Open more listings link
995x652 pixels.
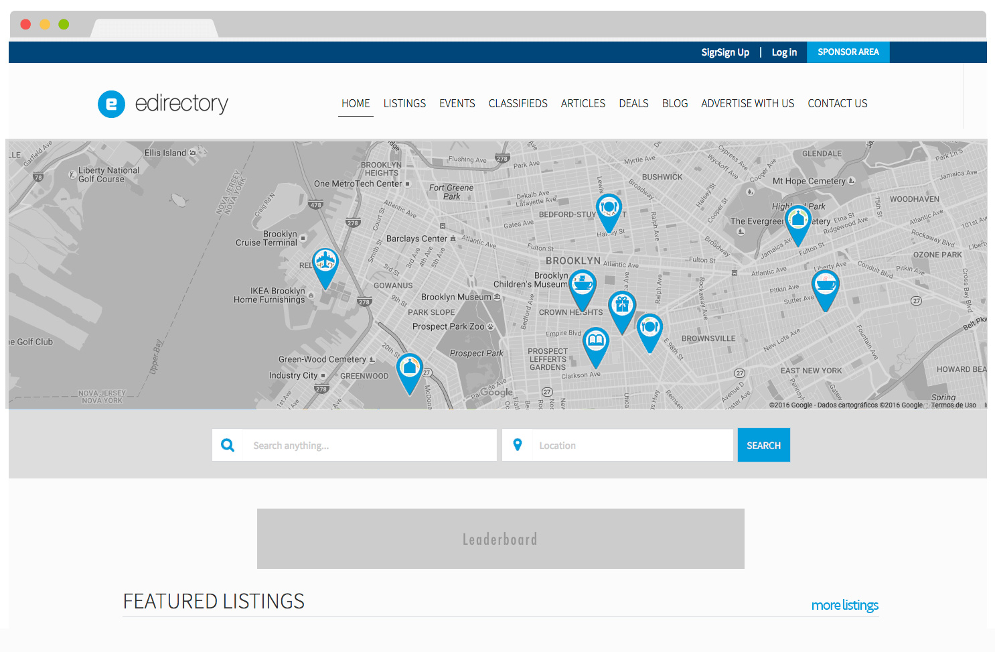pyautogui.click(x=844, y=605)
